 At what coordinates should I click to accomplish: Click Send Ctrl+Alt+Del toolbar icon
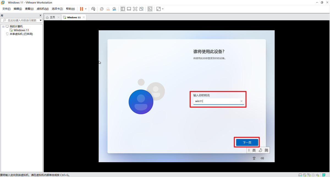93,9
